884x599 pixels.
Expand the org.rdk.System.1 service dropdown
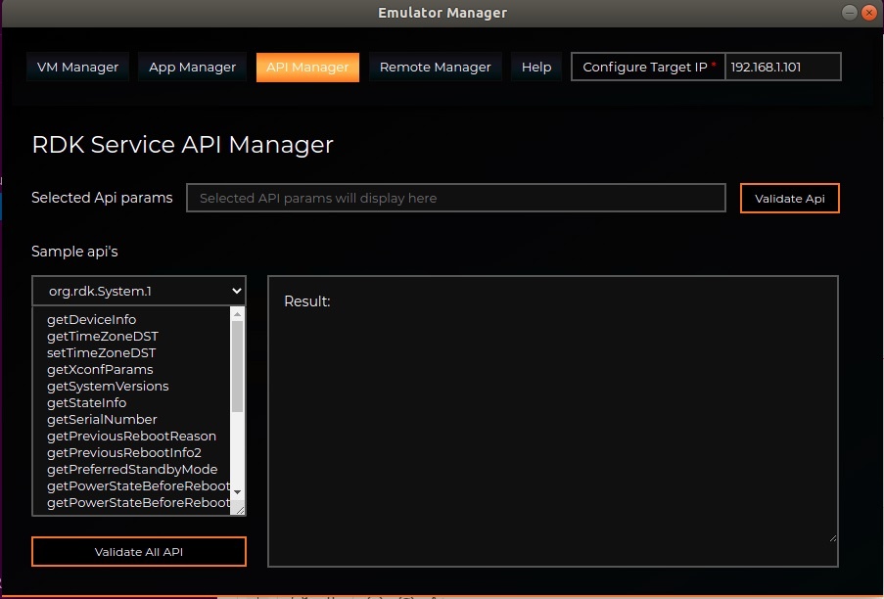(x=139, y=291)
